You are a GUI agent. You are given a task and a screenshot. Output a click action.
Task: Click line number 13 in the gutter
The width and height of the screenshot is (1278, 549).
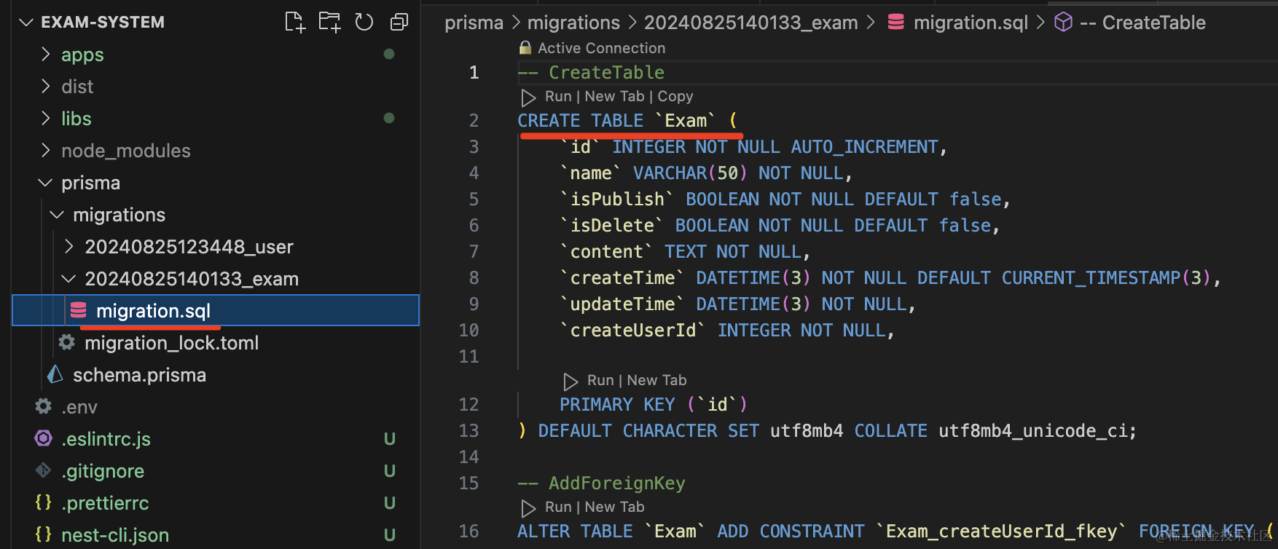click(469, 431)
